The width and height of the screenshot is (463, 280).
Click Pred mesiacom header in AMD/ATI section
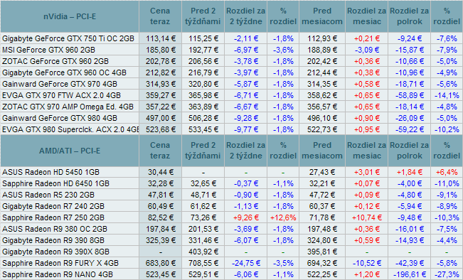tap(322, 151)
